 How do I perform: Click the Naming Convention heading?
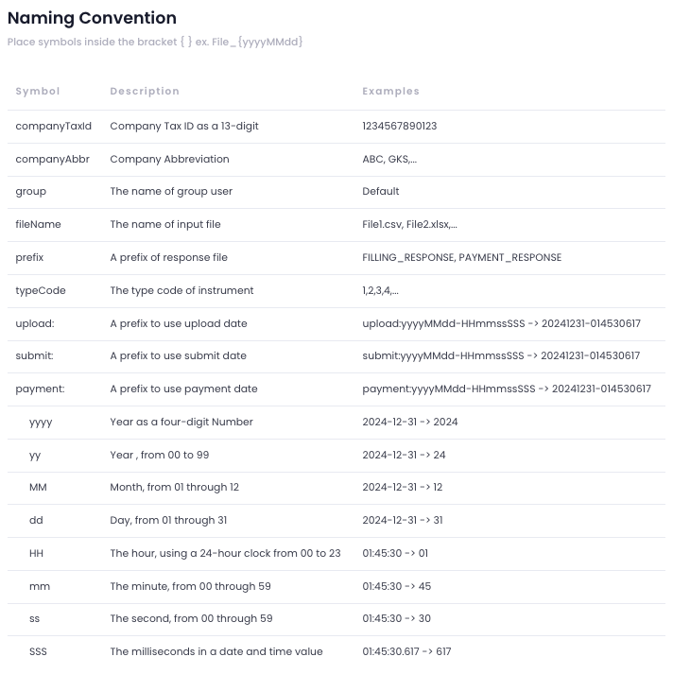click(92, 18)
